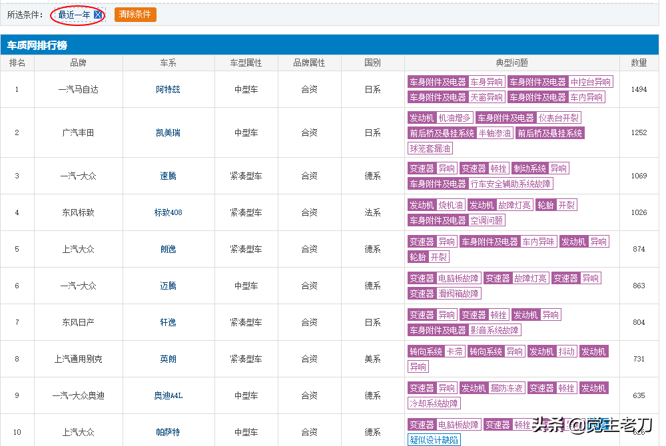Viewport: 666px width, 446px height.
Task: Click the 清除条件 button
Action: point(135,15)
